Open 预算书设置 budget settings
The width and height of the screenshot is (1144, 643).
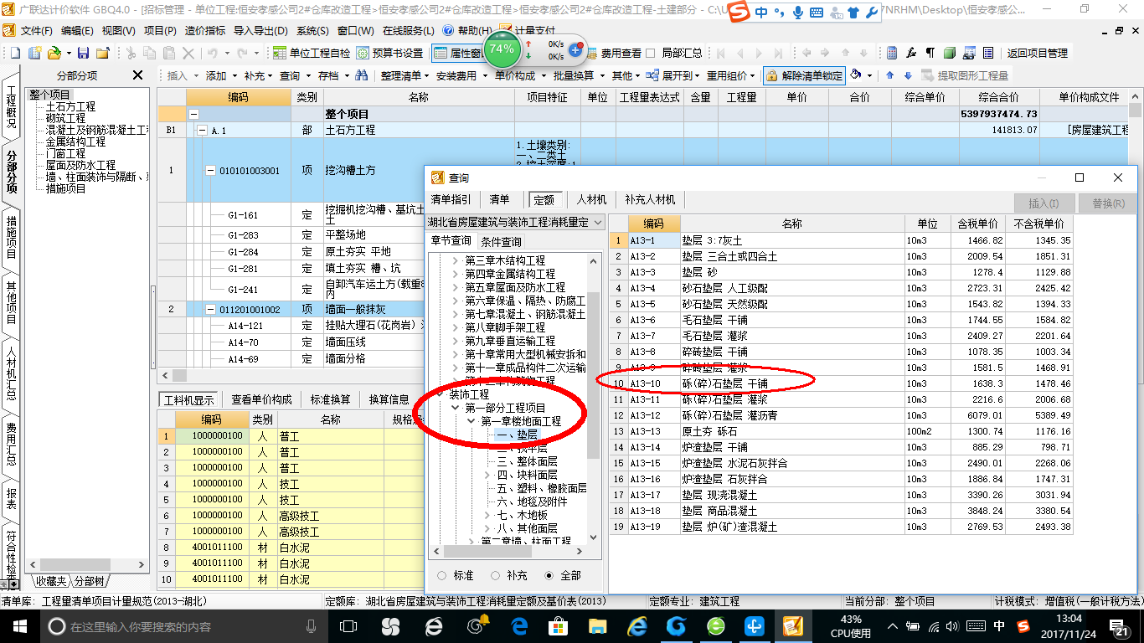point(389,53)
